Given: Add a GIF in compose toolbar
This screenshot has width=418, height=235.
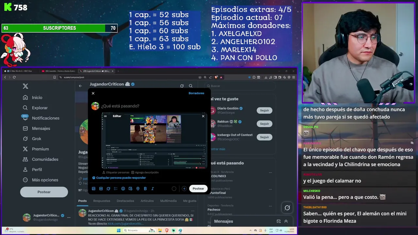Looking at the screenshot, I should tap(101, 189).
